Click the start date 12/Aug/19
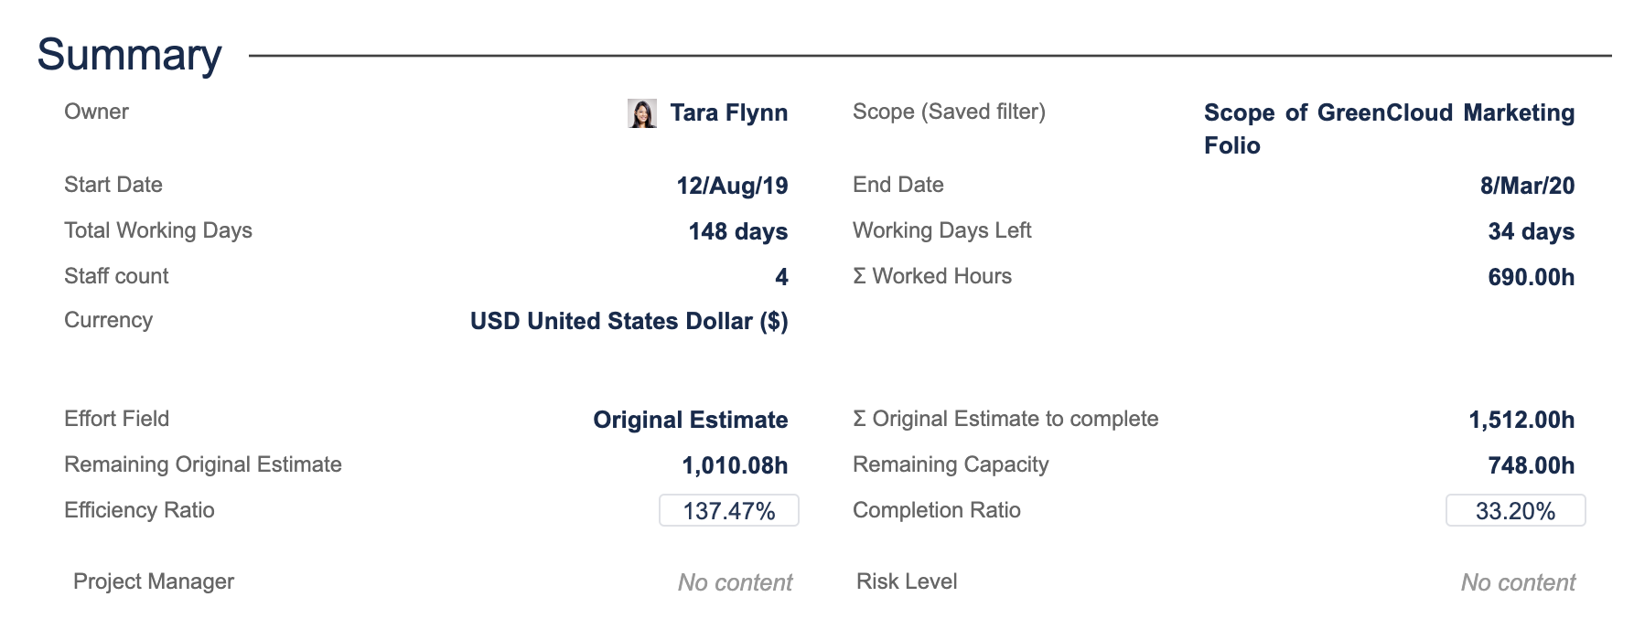1634x629 pixels. [732, 186]
